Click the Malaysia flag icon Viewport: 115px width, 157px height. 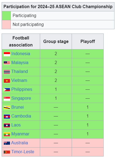tap(7, 63)
